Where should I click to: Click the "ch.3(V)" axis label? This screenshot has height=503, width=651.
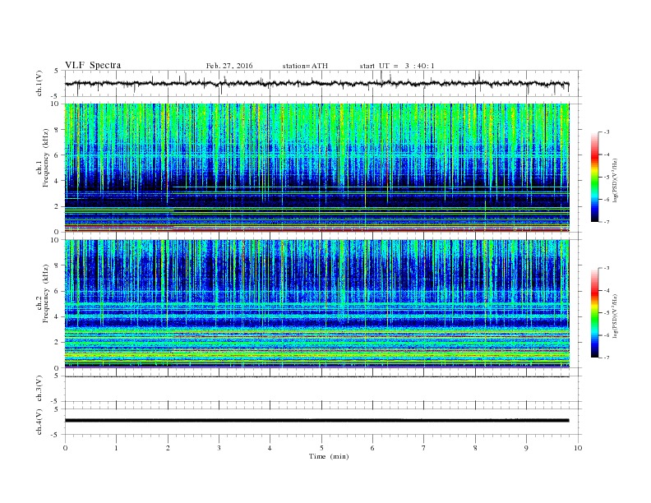point(39,389)
